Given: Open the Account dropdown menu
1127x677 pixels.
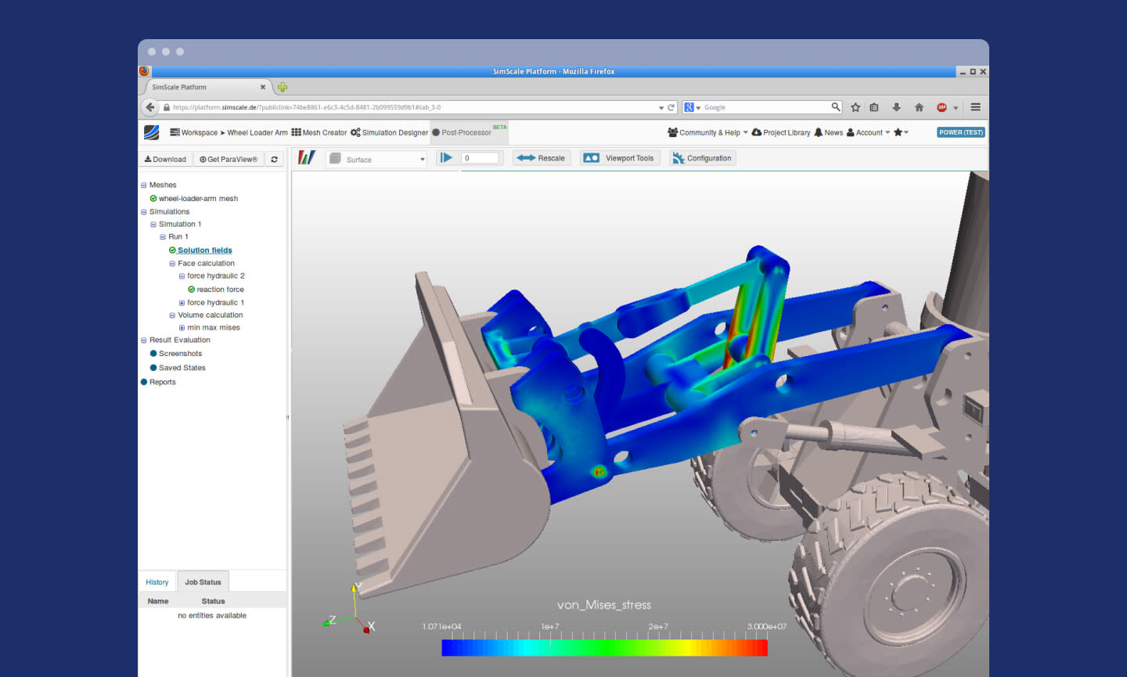Looking at the screenshot, I should pos(869,132).
